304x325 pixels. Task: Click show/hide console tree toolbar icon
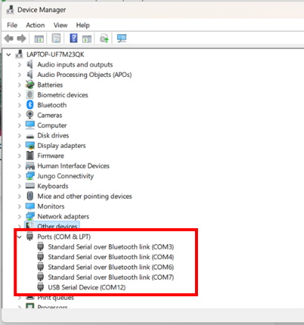point(39,38)
